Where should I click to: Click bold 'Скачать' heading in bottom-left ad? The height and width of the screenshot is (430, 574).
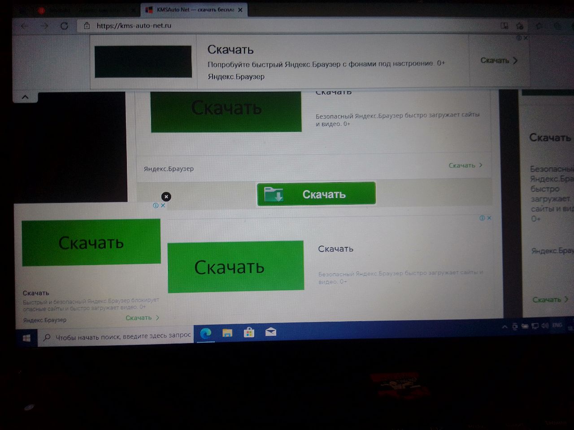36,293
